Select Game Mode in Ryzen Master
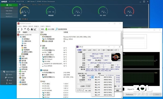 click(9, 11)
